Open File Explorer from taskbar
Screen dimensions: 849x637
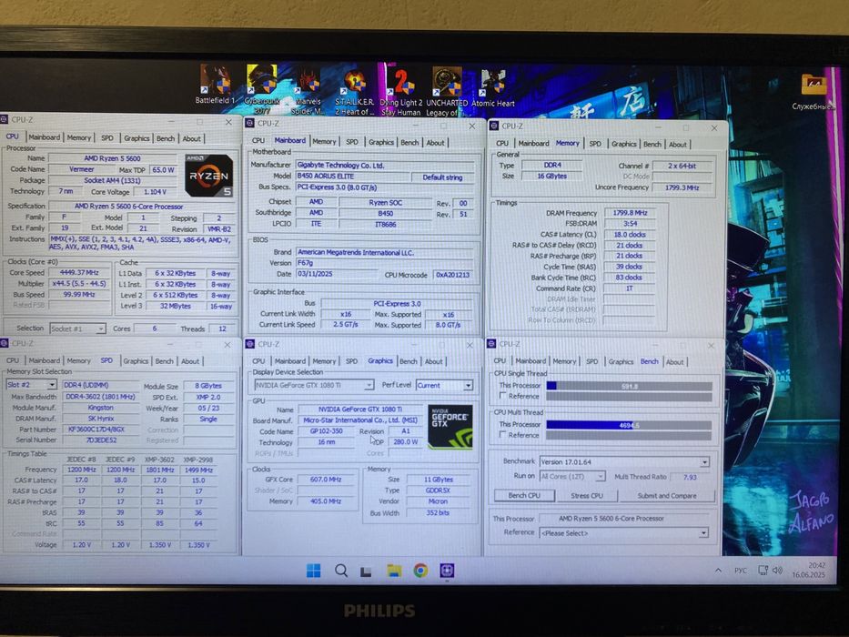point(394,571)
